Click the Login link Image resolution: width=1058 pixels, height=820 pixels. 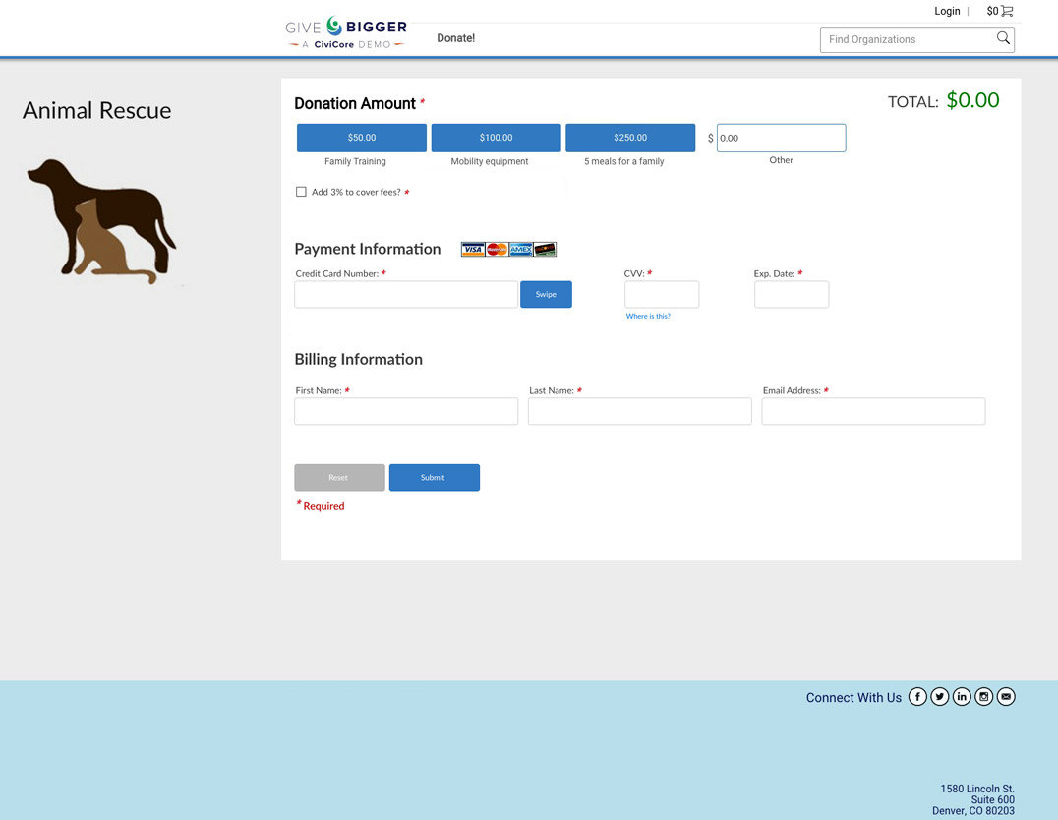click(947, 12)
